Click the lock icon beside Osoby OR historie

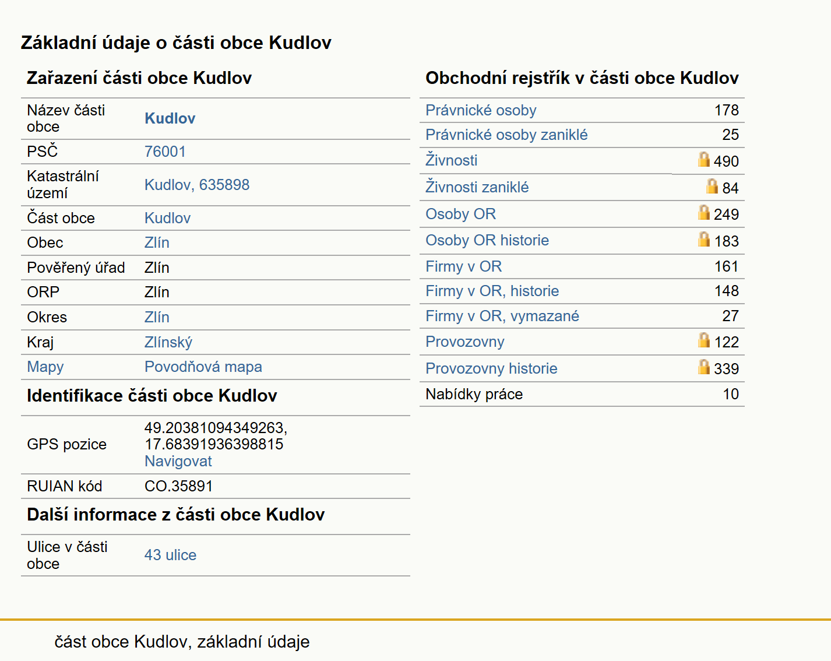[x=704, y=239]
